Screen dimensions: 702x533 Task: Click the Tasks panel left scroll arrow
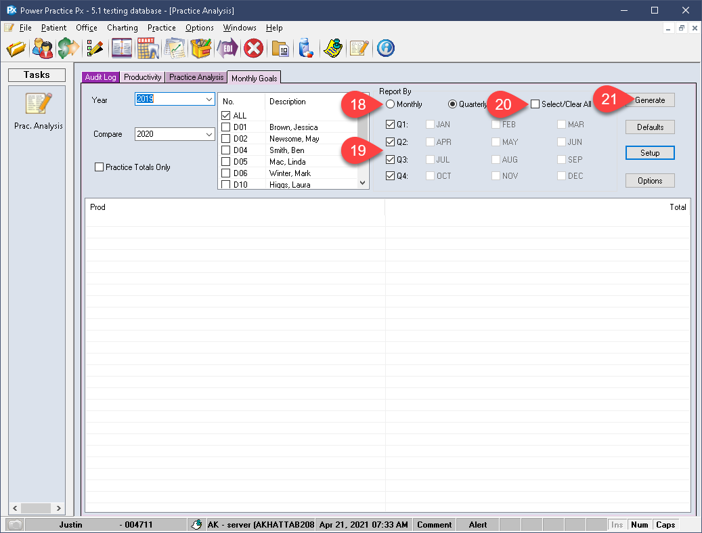coord(15,509)
